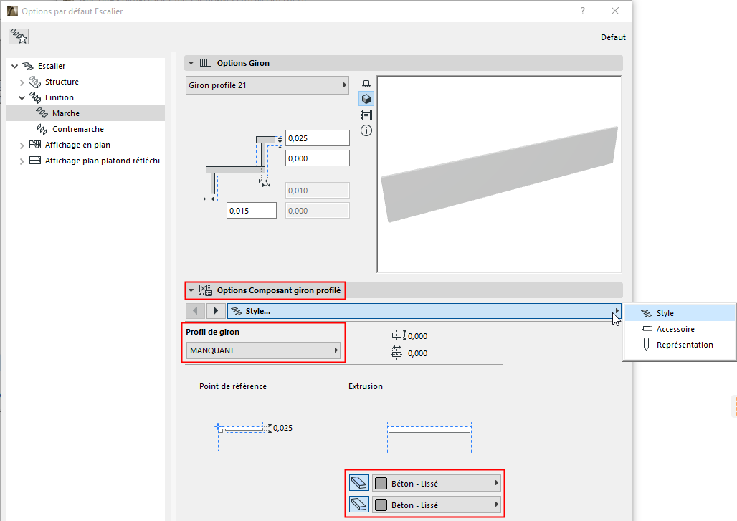Collapse the Options Giron panel
This screenshot has width=737, height=521.
(x=191, y=63)
